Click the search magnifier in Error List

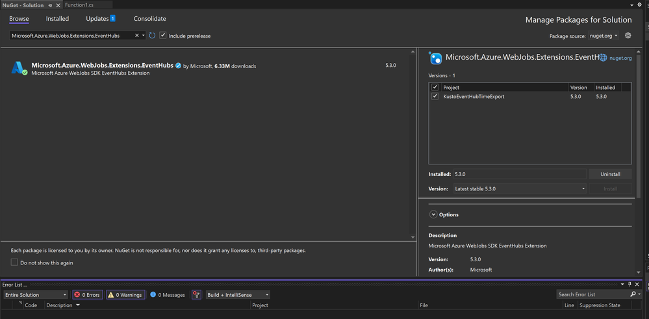tap(633, 294)
